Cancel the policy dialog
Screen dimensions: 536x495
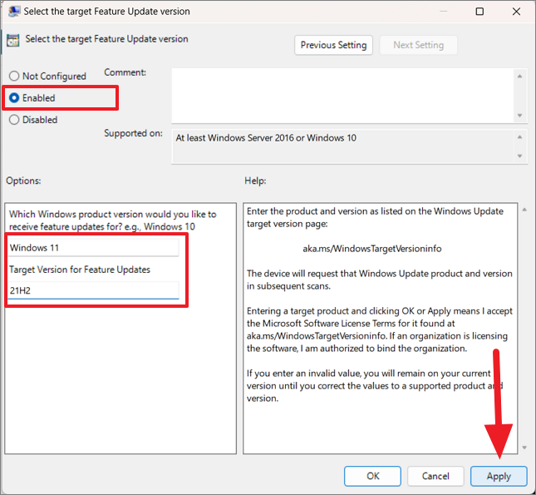(435, 476)
